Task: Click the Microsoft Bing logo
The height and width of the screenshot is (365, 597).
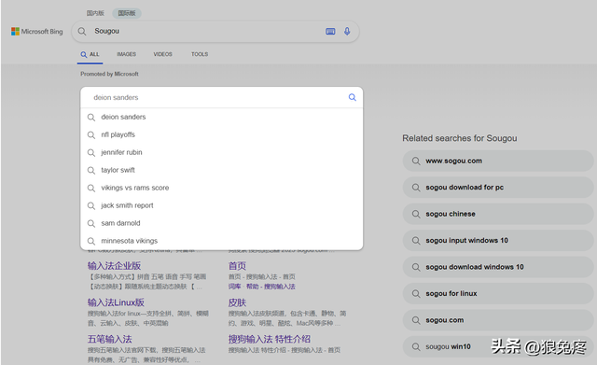Action: pos(37,31)
